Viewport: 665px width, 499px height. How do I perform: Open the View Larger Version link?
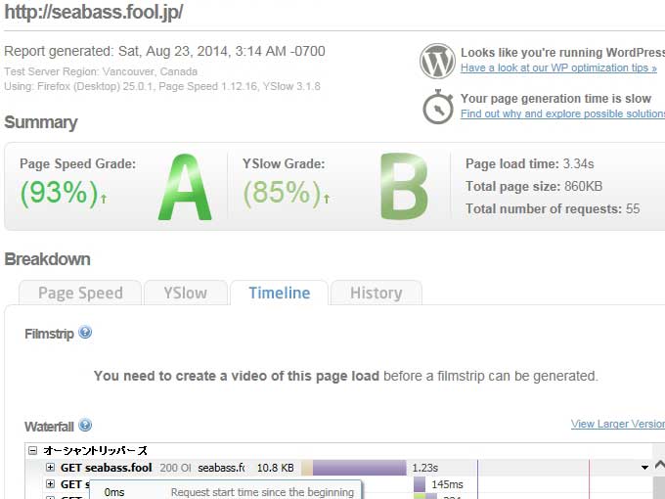click(617, 424)
